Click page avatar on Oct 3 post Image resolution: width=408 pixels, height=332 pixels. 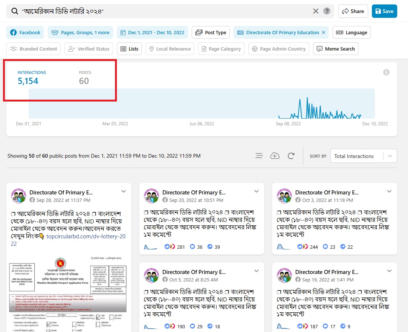(284, 196)
